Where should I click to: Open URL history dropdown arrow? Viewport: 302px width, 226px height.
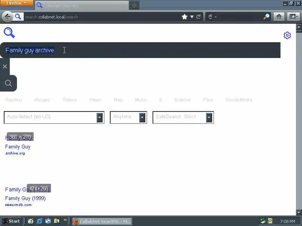pyautogui.click(x=192, y=17)
